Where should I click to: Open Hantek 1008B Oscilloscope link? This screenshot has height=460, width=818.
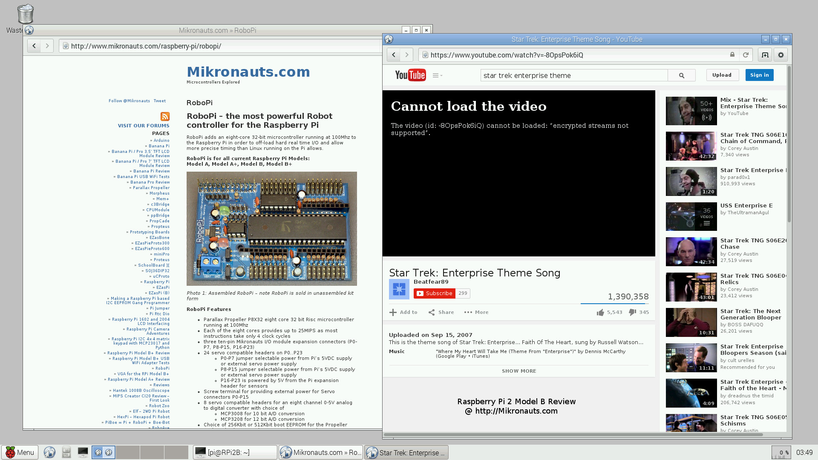point(141,391)
